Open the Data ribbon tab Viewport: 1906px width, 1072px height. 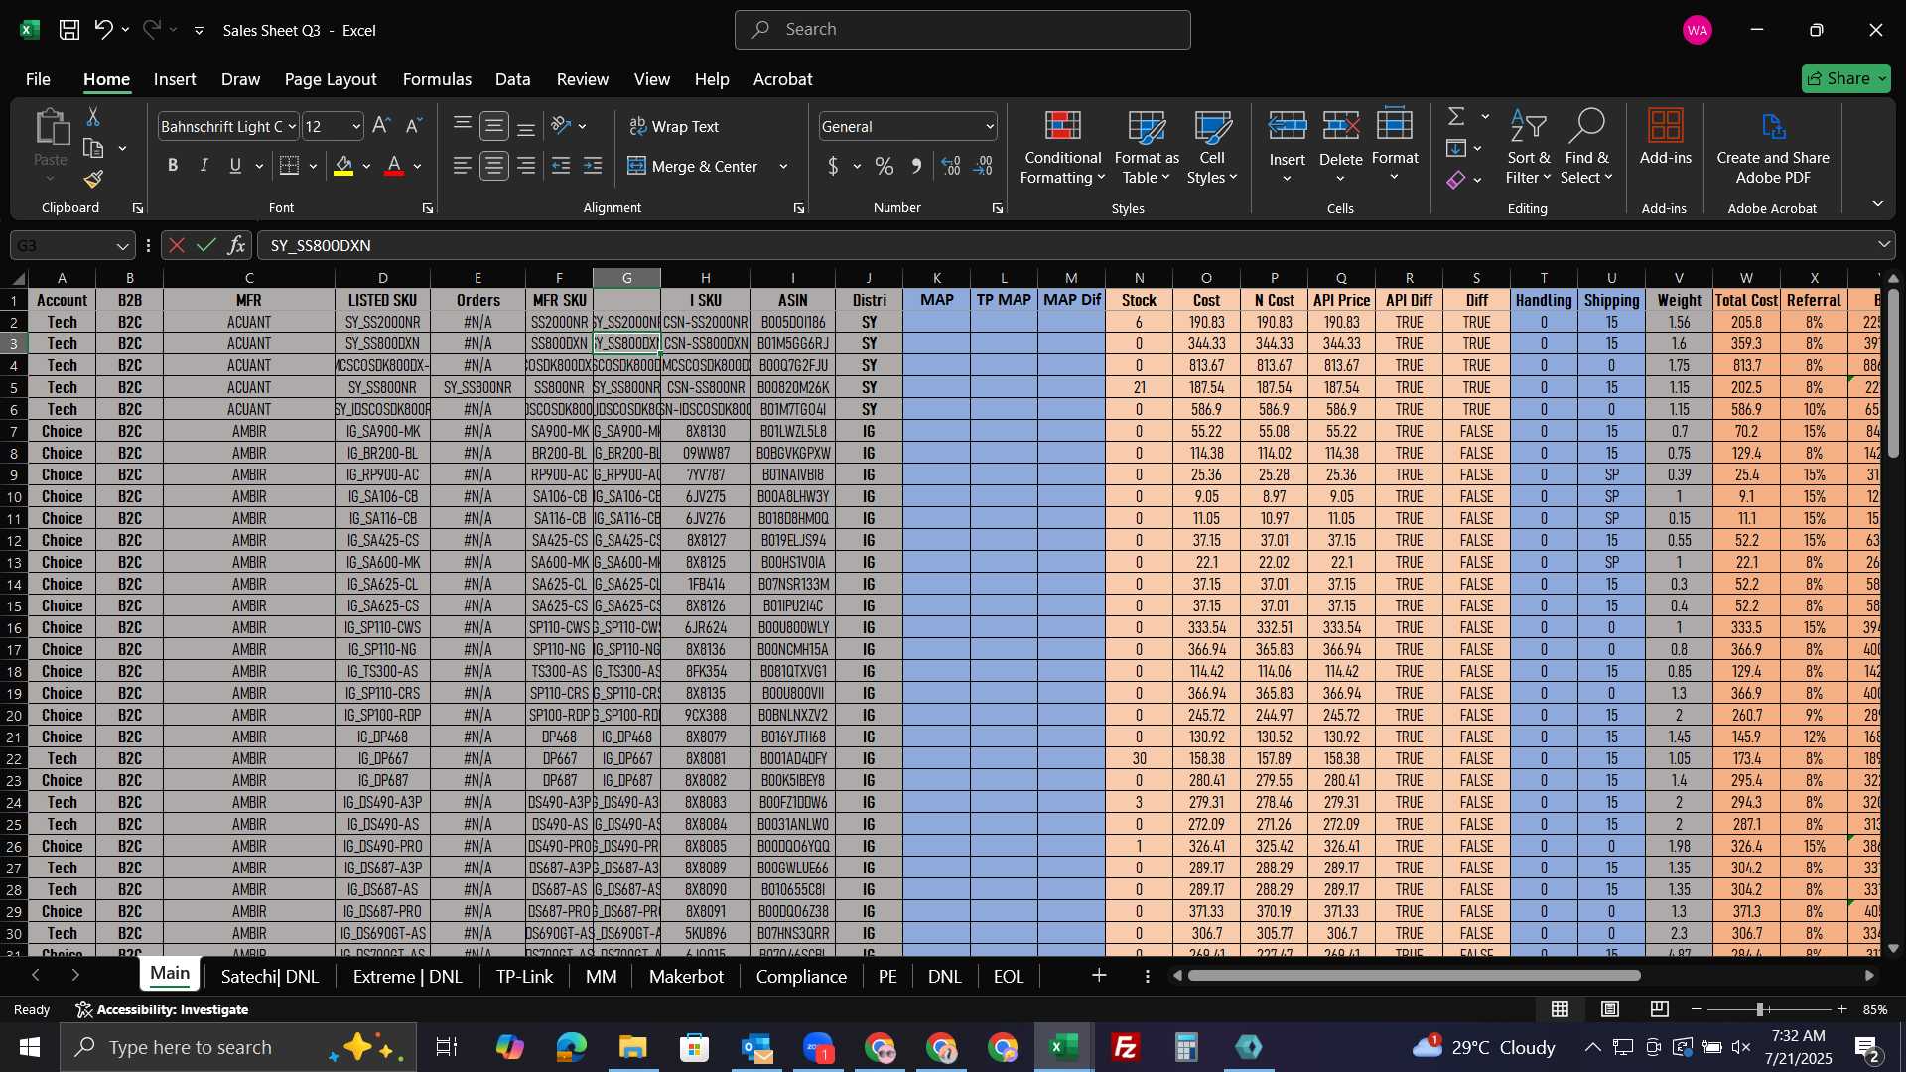[512, 79]
